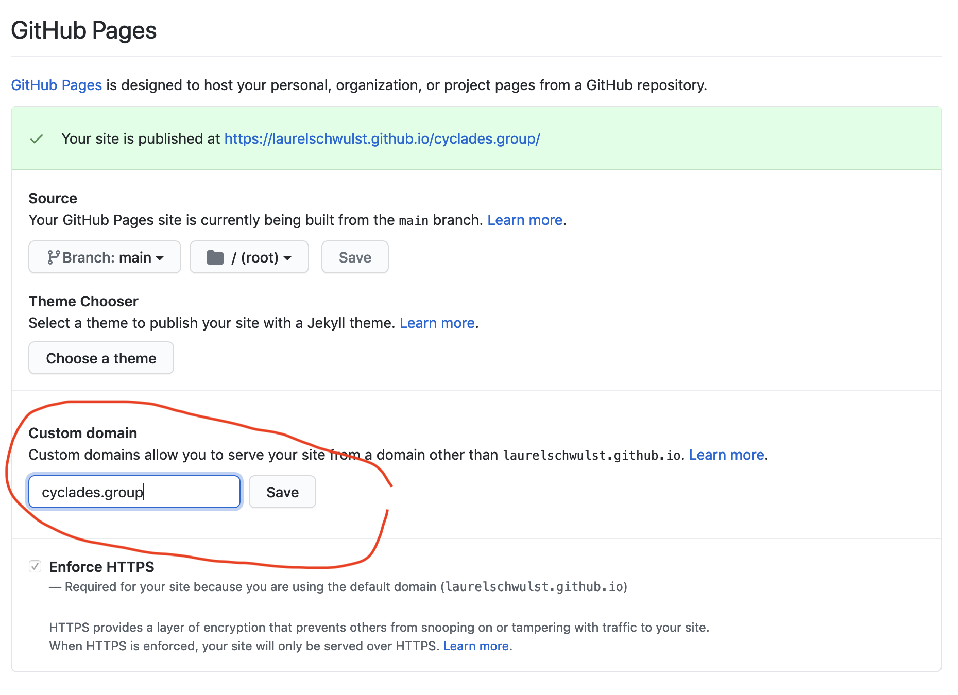Screen dimensions: 958x695
Task: Open Learn more about custom domains
Action: coord(726,455)
